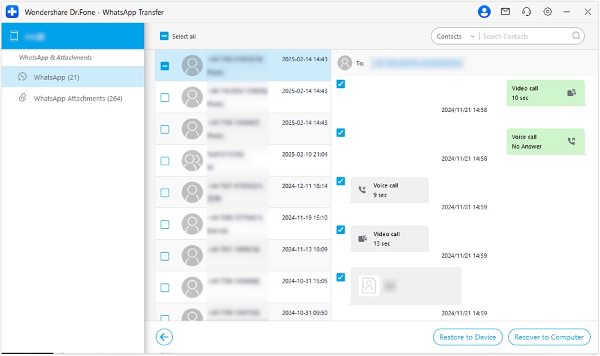Open settings gear in title bar
The width and height of the screenshot is (600, 356).
point(547,12)
